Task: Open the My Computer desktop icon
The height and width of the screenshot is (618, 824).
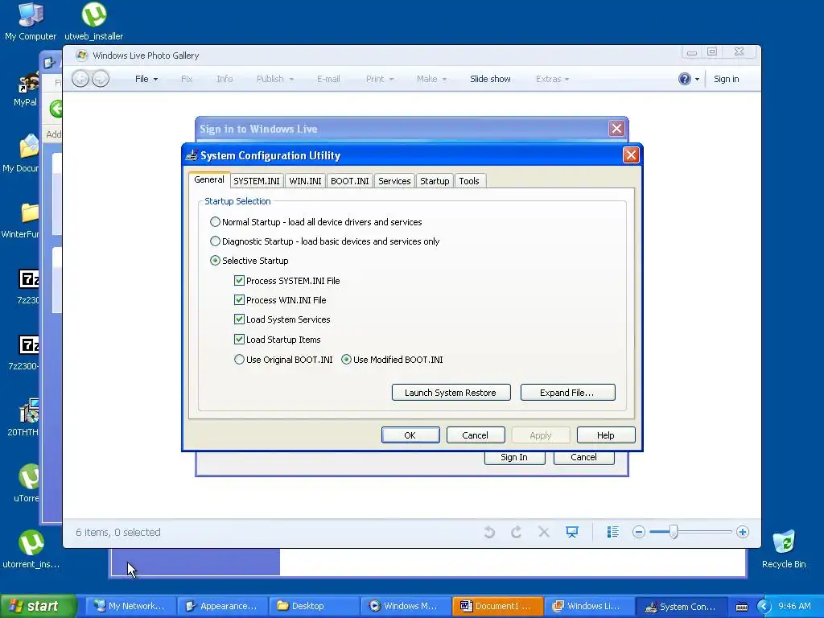Action: tap(31, 21)
